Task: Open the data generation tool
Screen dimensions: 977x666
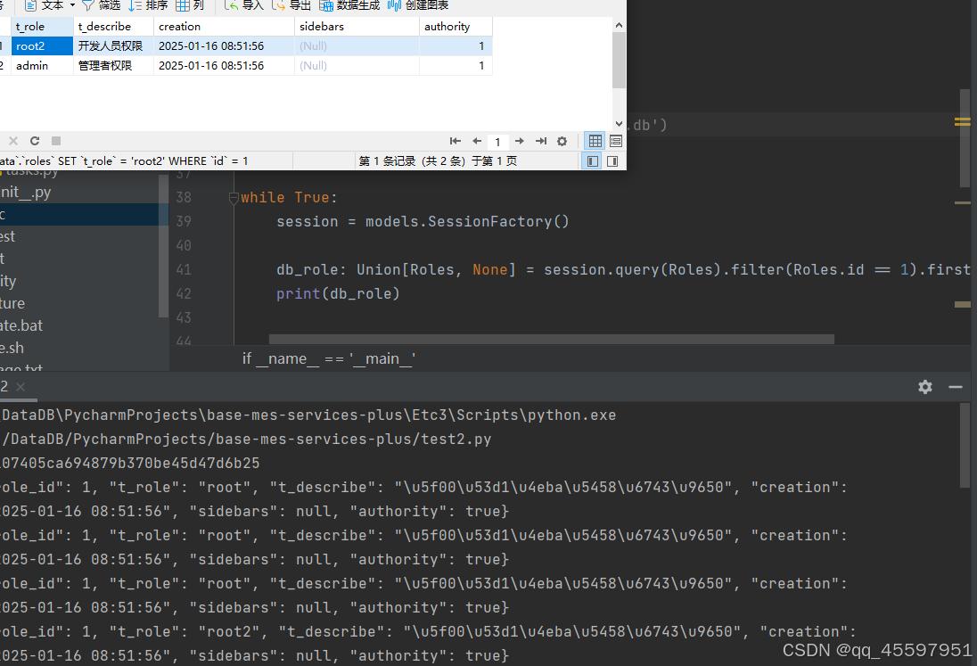Action: [x=348, y=6]
